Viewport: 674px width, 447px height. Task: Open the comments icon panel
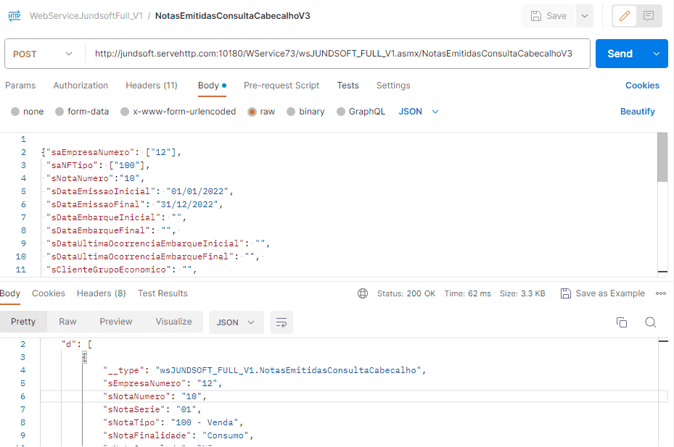coord(649,16)
